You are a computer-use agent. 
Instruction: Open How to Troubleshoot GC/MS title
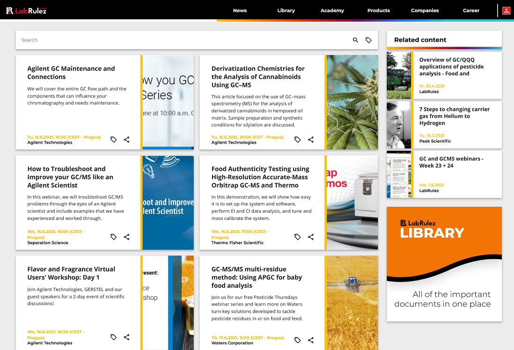pyautogui.click(x=70, y=177)
